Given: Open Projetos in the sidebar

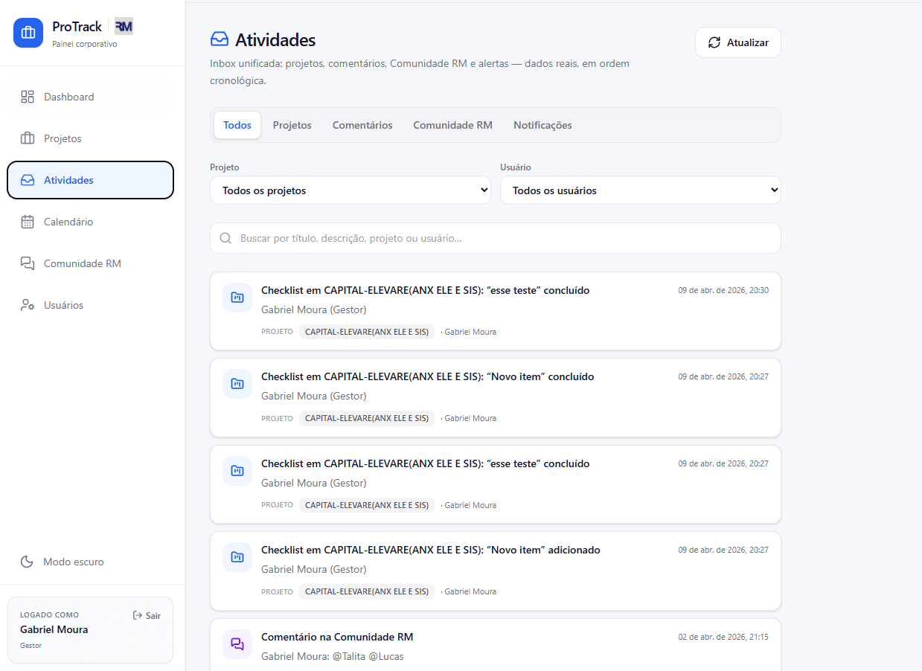Looking at the screenshot, I should pos(90,138).
